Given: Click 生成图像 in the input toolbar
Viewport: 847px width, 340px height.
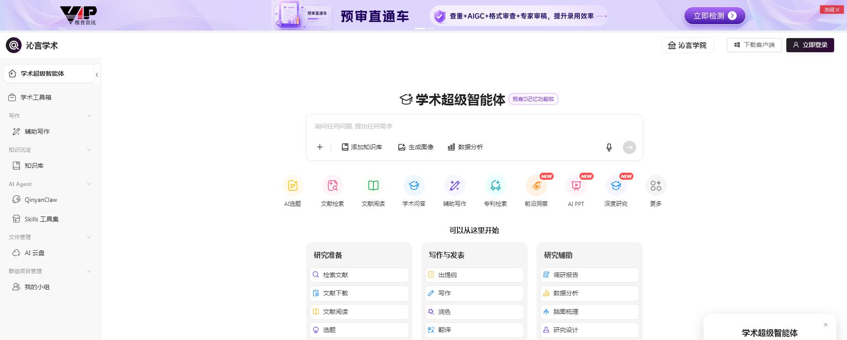Looking at the screenshot, I should pyautogui.click(x=416, y=147).
